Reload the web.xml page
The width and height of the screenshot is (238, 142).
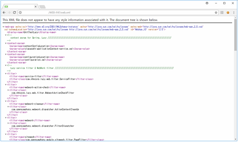point(14,13)
